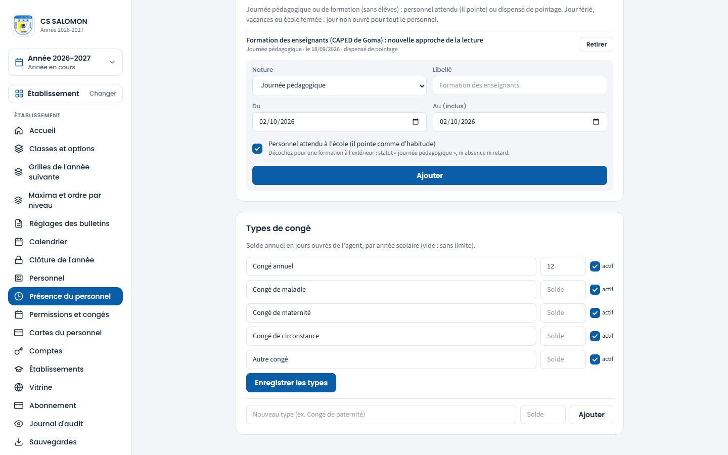Toggle actif checkbox for Autre congé

pyautogui.click(x=595, y=359)
